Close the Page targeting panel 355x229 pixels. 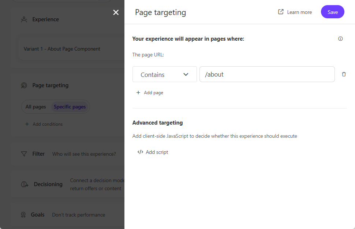point(116,12)
